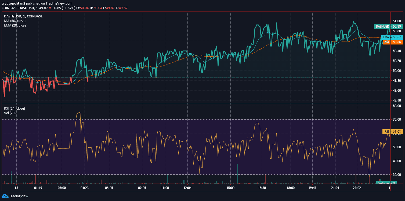Screen dimensions: 405x201
Task: Click the 09:05 time axis label
Action: point(142,188)
